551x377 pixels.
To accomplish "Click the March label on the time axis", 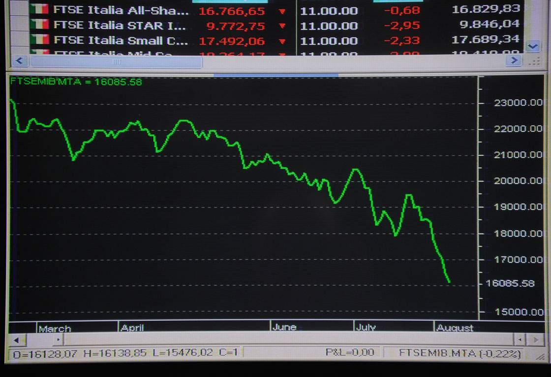I will (55, 329).
